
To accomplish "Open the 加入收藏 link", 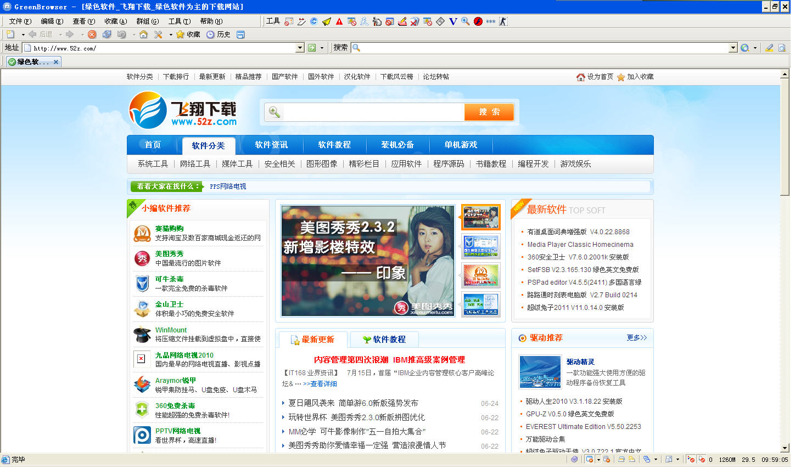I will [635, 77].
